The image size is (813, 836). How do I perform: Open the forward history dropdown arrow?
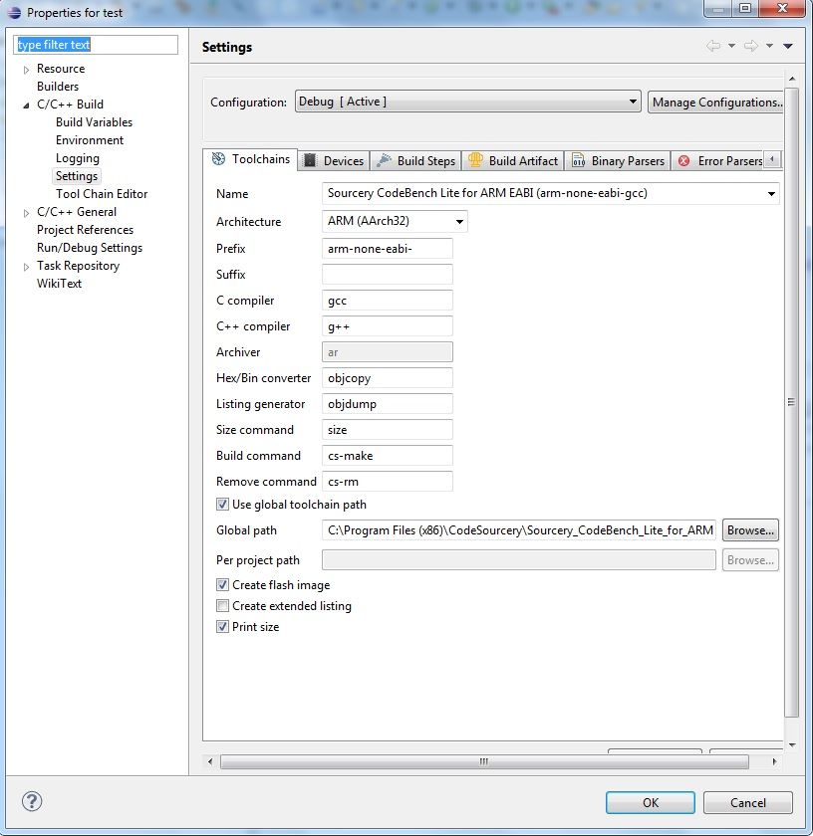click(x=769, y=46)
